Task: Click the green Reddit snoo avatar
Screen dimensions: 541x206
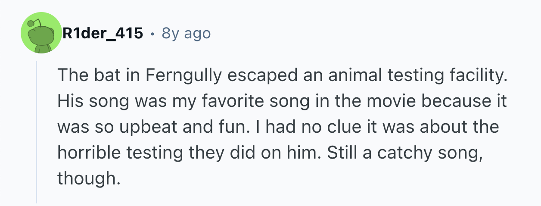Action: pyautogui.click(x=42, y=34)
